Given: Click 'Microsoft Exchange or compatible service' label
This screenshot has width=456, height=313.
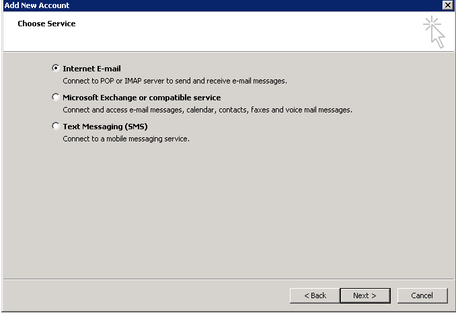Looking at the screenshot, I should click(x=141, y=98).
